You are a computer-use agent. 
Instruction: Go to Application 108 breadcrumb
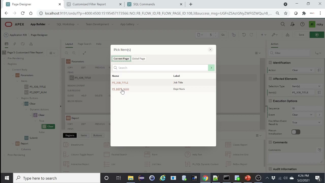pos(18,35)
